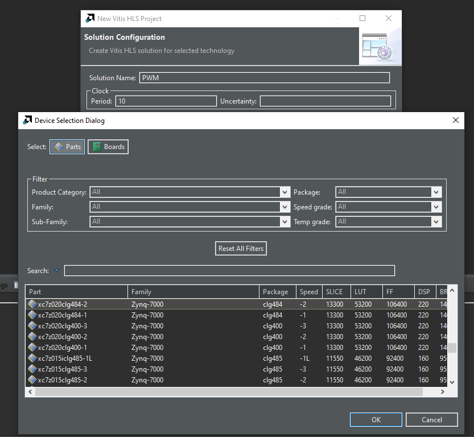Click the part name xc7z020clg484-1
The image size is (474, 437).
(x=62, y=315)
